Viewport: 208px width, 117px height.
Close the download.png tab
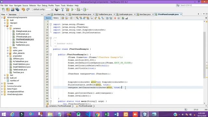67,14
